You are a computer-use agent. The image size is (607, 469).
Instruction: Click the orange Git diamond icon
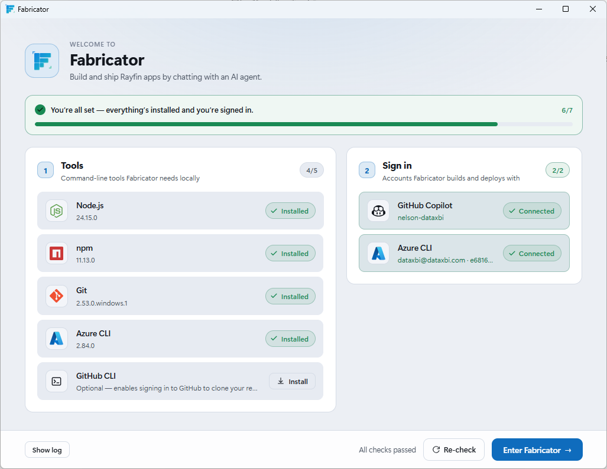coord(57,296)
